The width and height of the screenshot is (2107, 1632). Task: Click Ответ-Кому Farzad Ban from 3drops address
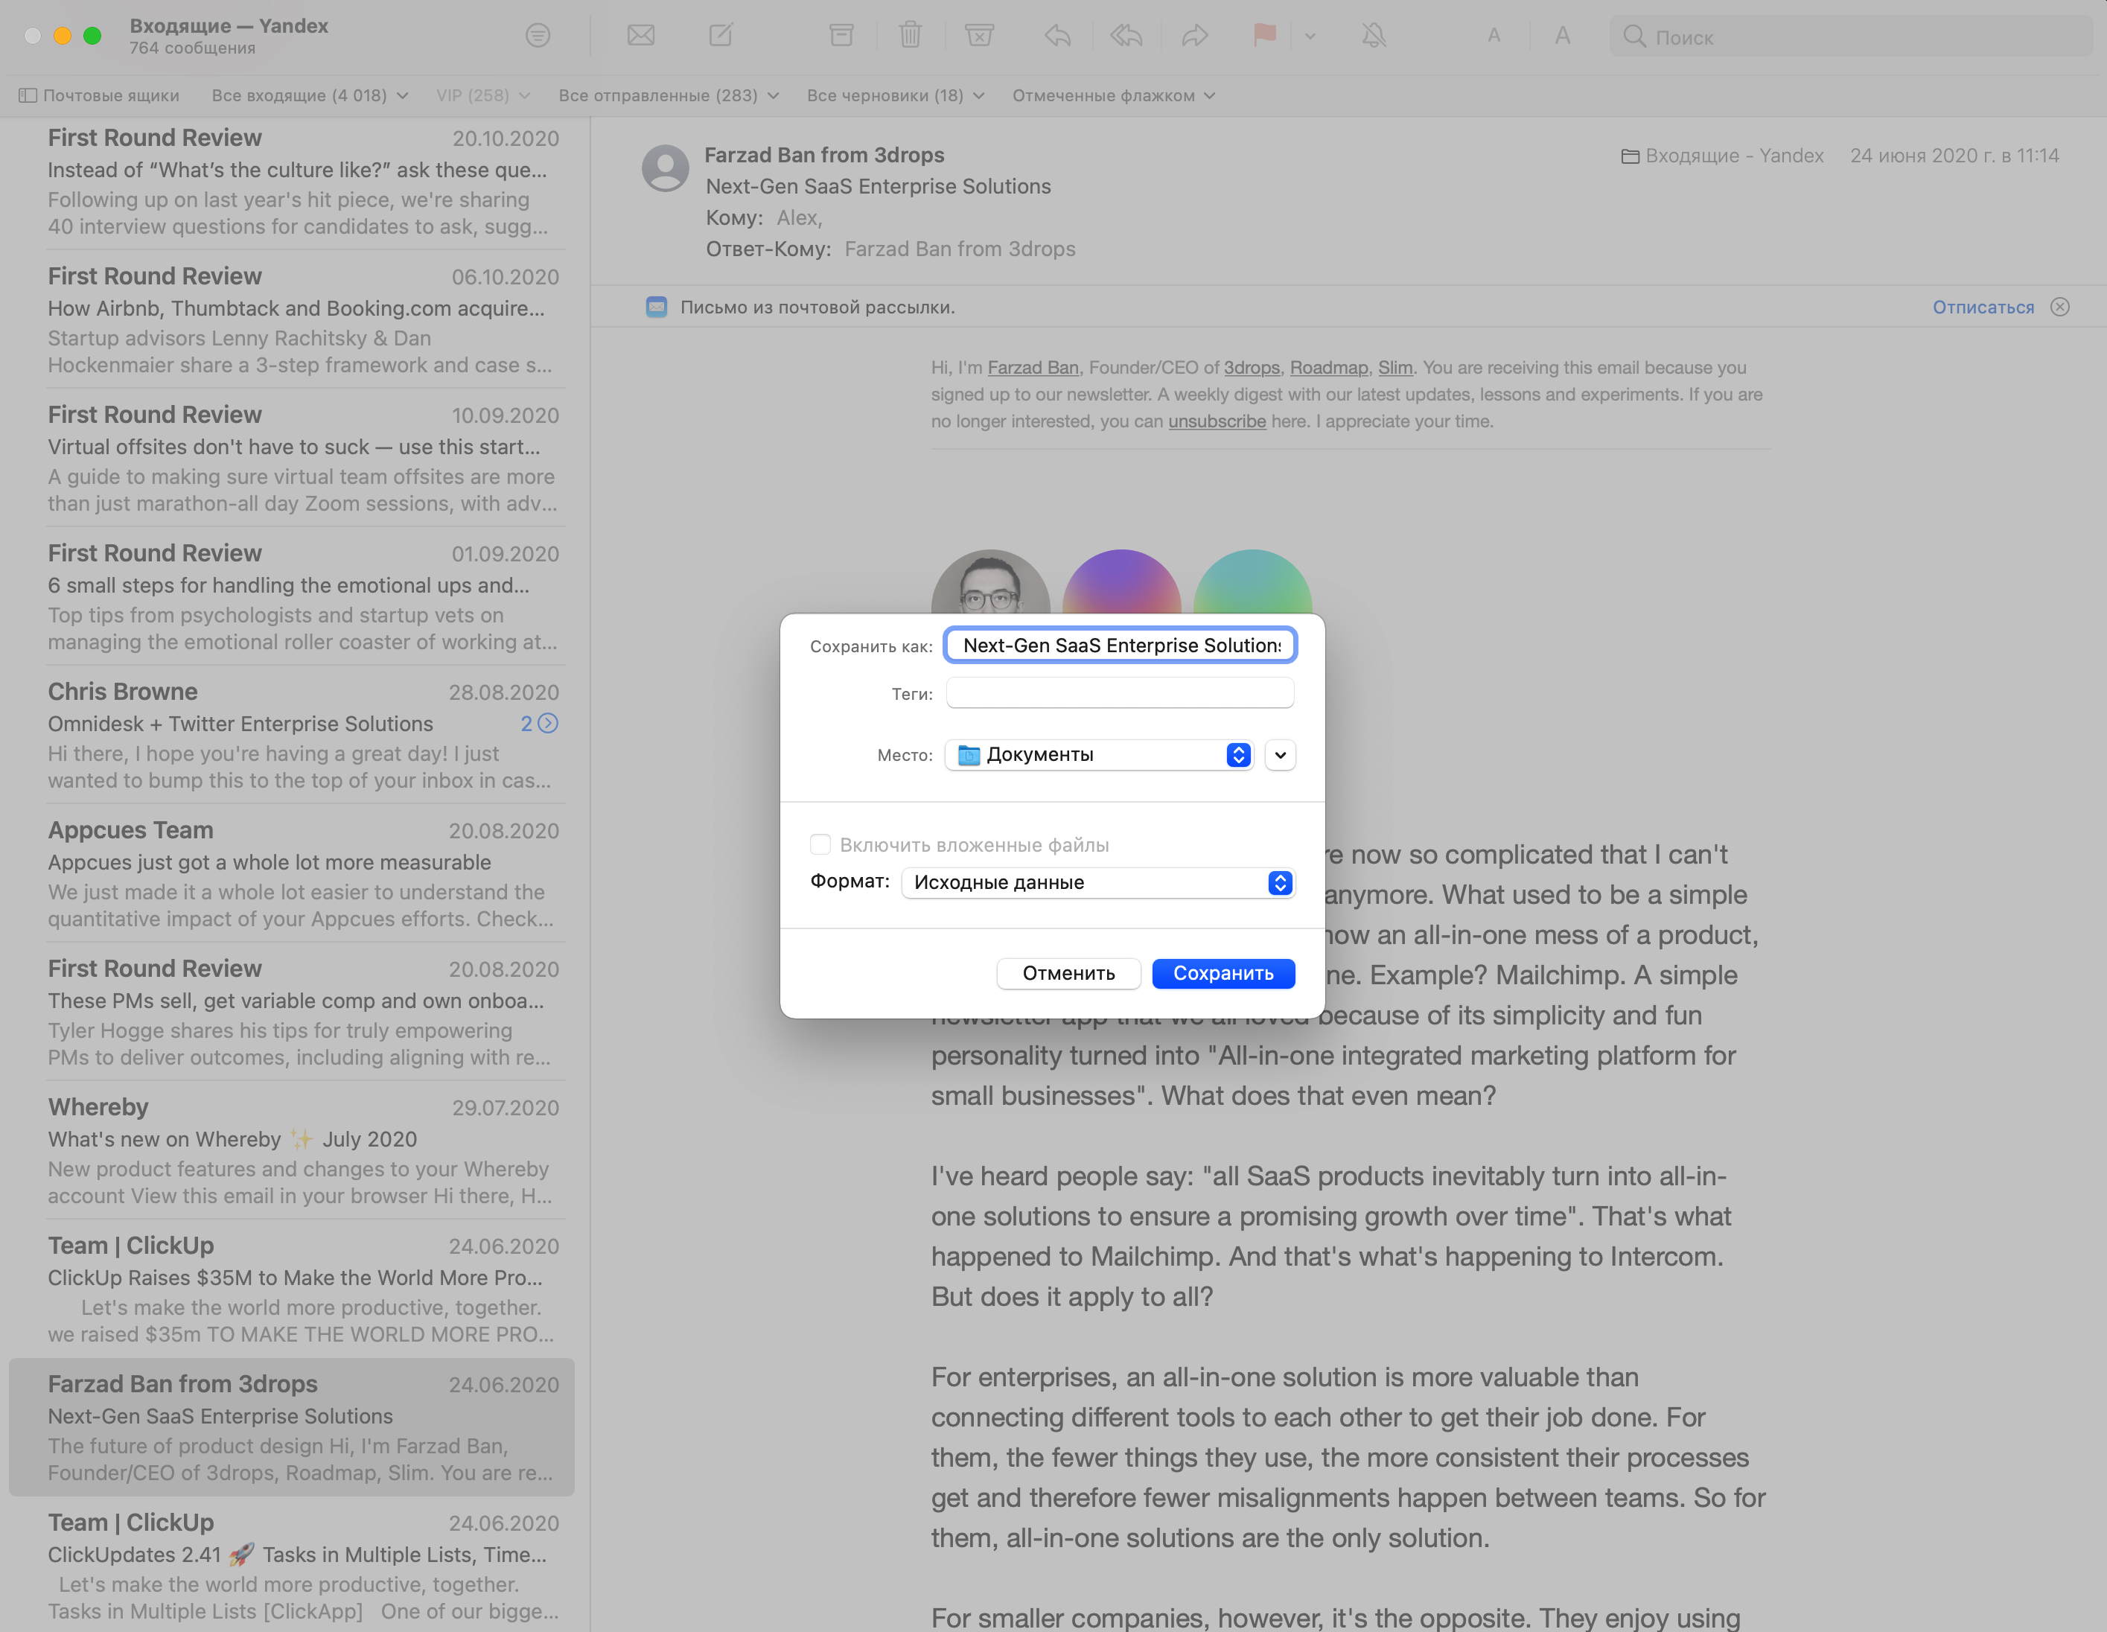[x=960, y=249]
